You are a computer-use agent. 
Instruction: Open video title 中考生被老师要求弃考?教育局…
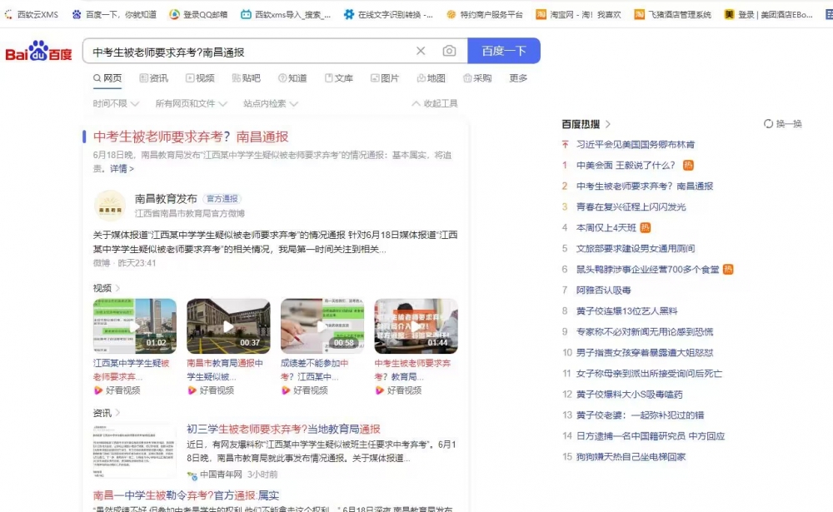412,370
